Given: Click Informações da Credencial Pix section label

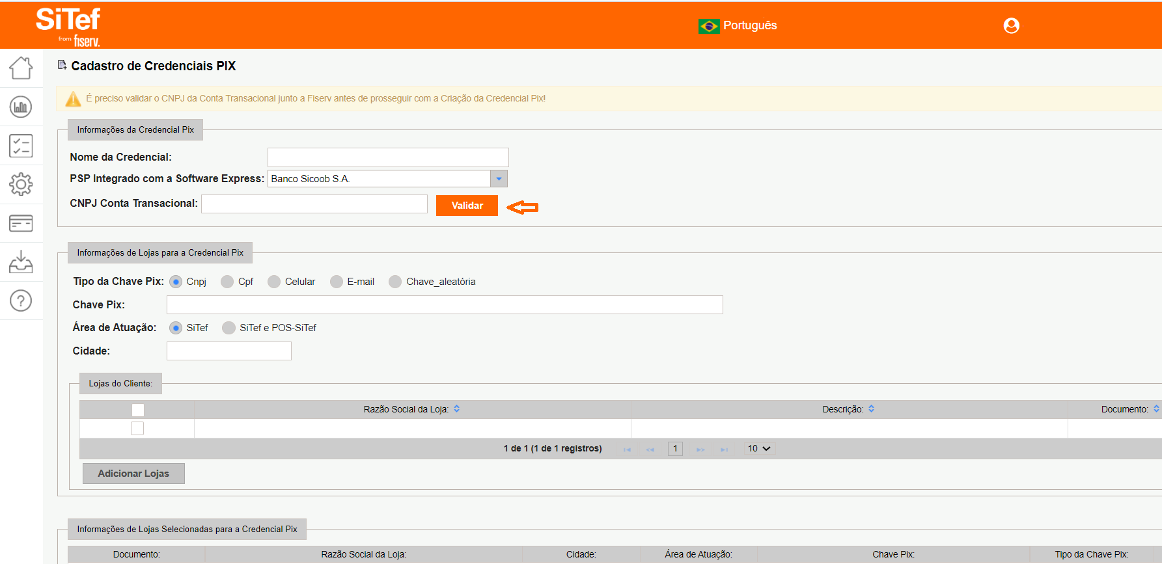Looking at the screenshot, I should (x=135, y=130).
